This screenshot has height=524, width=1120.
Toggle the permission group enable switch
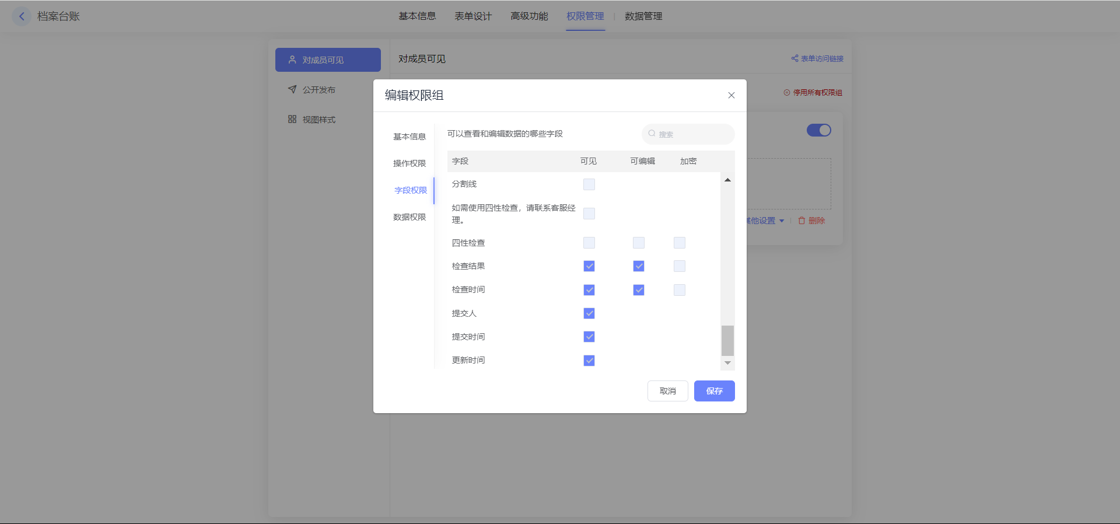[818, 130]
